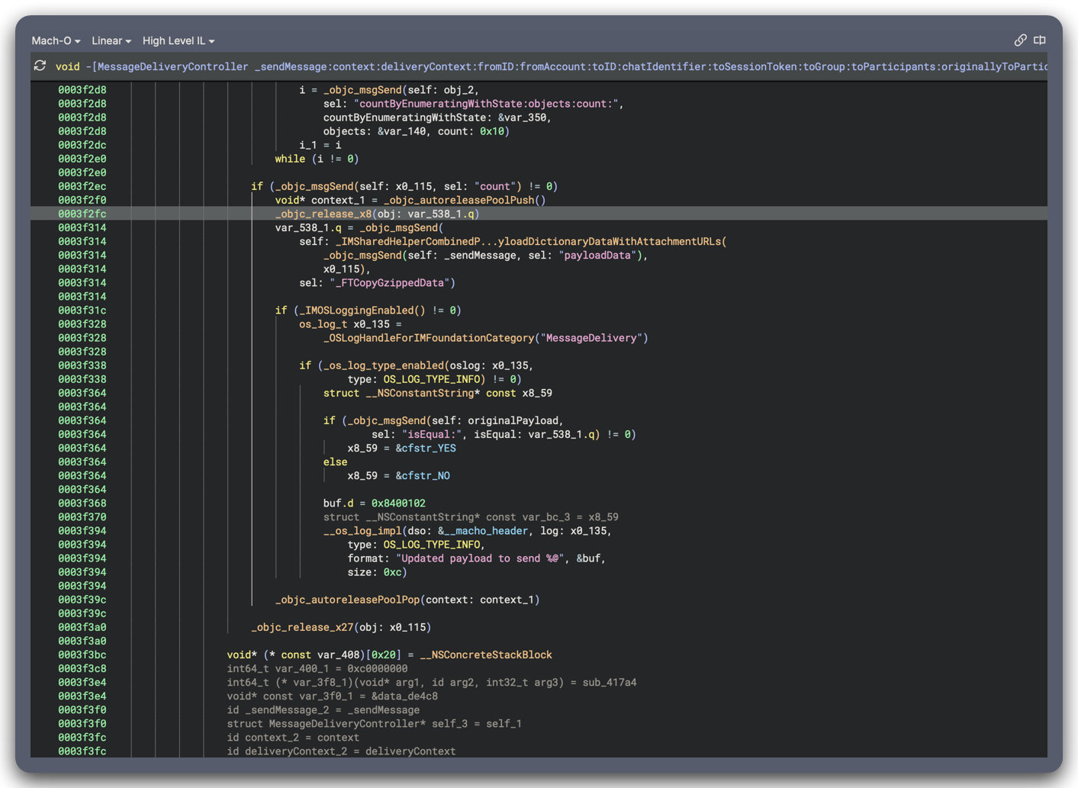Click the 0xc0000000 constant value
This screenshot has height=788, width=1078.
(378, 668)
